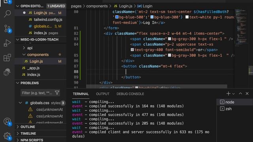Click the unsaved dot next to Login.js
Screen dimensions: 253x142
tap(24, 13)
